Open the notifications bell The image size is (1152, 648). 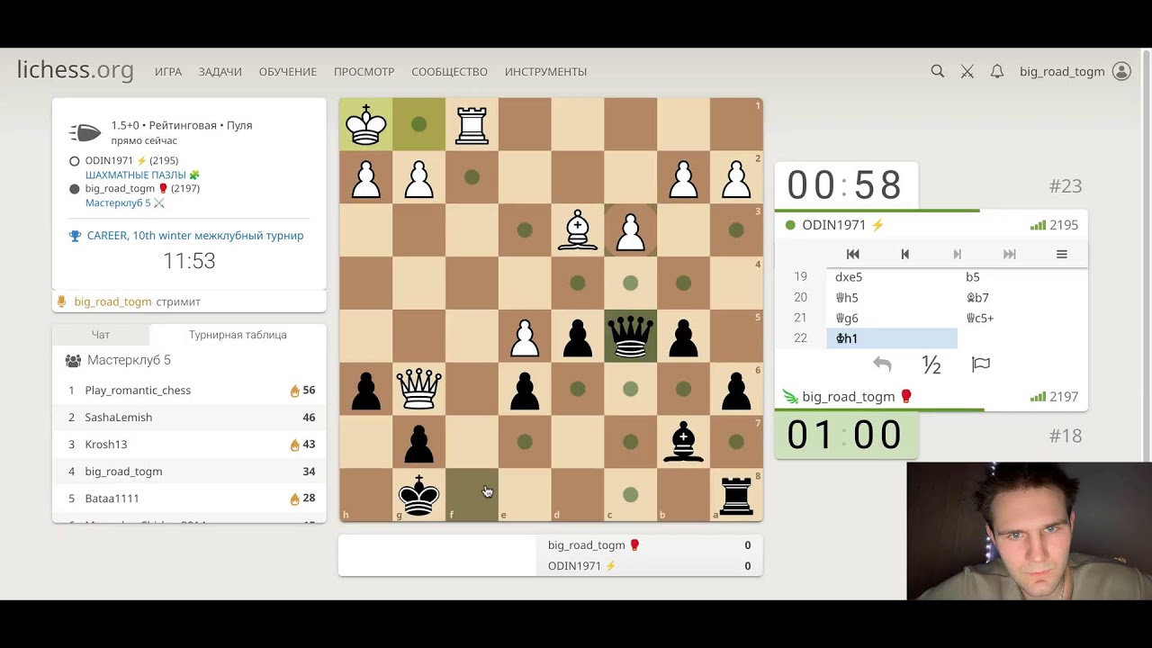point(997,71)
